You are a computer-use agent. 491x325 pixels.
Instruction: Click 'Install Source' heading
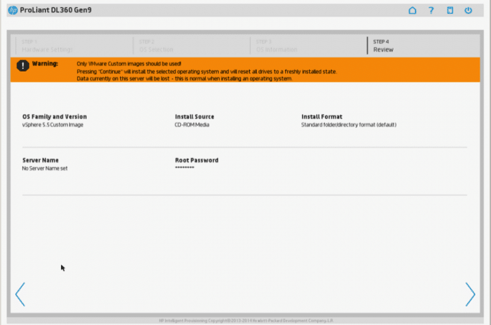(x=195, y=117)
